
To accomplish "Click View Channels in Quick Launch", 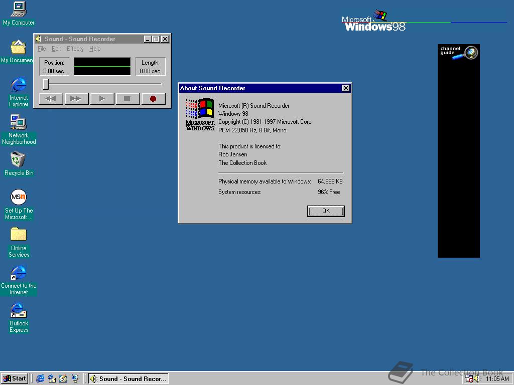I will coord(75,379).
